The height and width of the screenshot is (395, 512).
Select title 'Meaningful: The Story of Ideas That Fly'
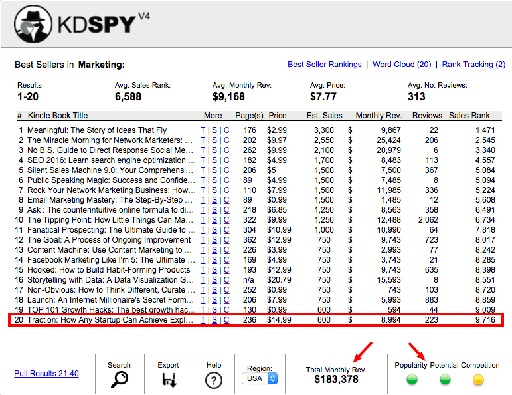coord(97,130)
